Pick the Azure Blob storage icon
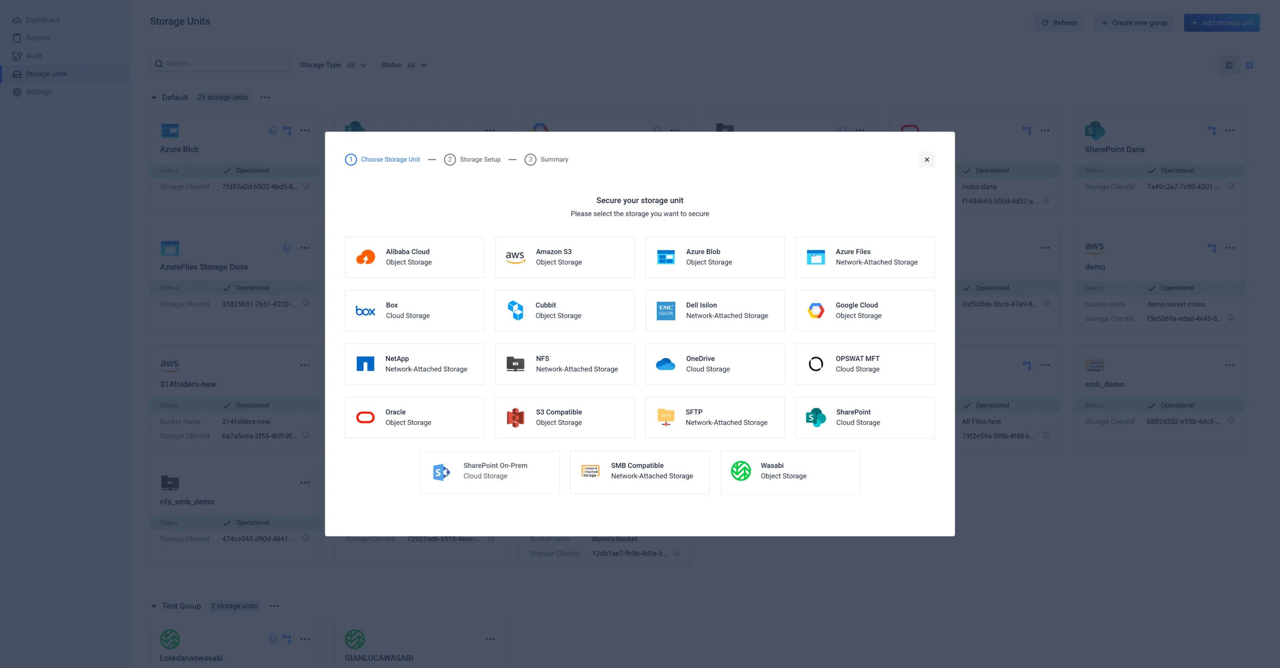The image size is (1280, 668). click(x=666, y=257)
